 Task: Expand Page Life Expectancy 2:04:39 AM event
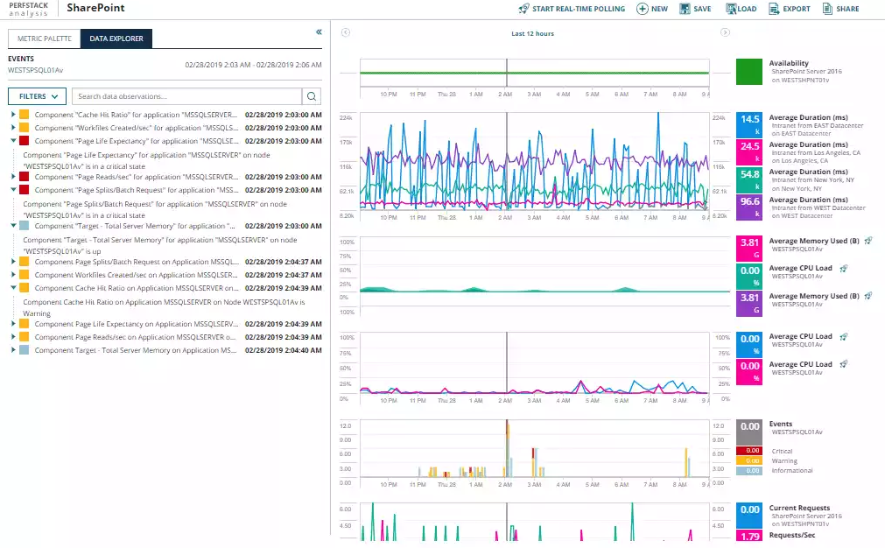click(x=13, y=324)
